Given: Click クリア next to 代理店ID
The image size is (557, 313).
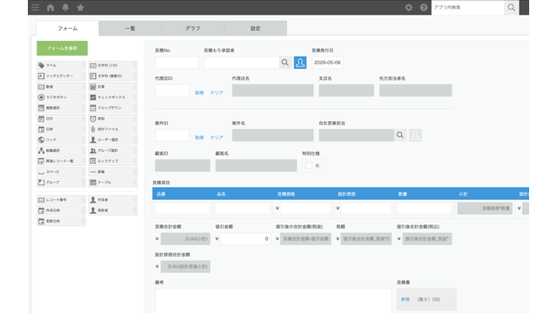Looking at the screenshot, I should click(x=217, y=93).
